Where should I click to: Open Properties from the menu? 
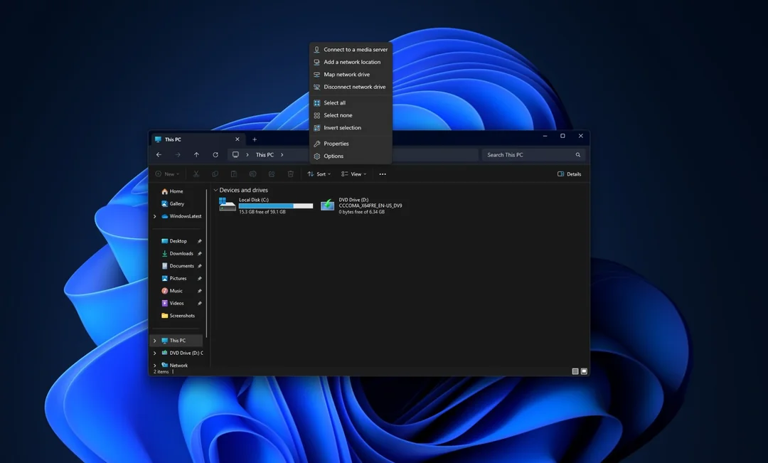pyautogui.click(x=351, y=144)
